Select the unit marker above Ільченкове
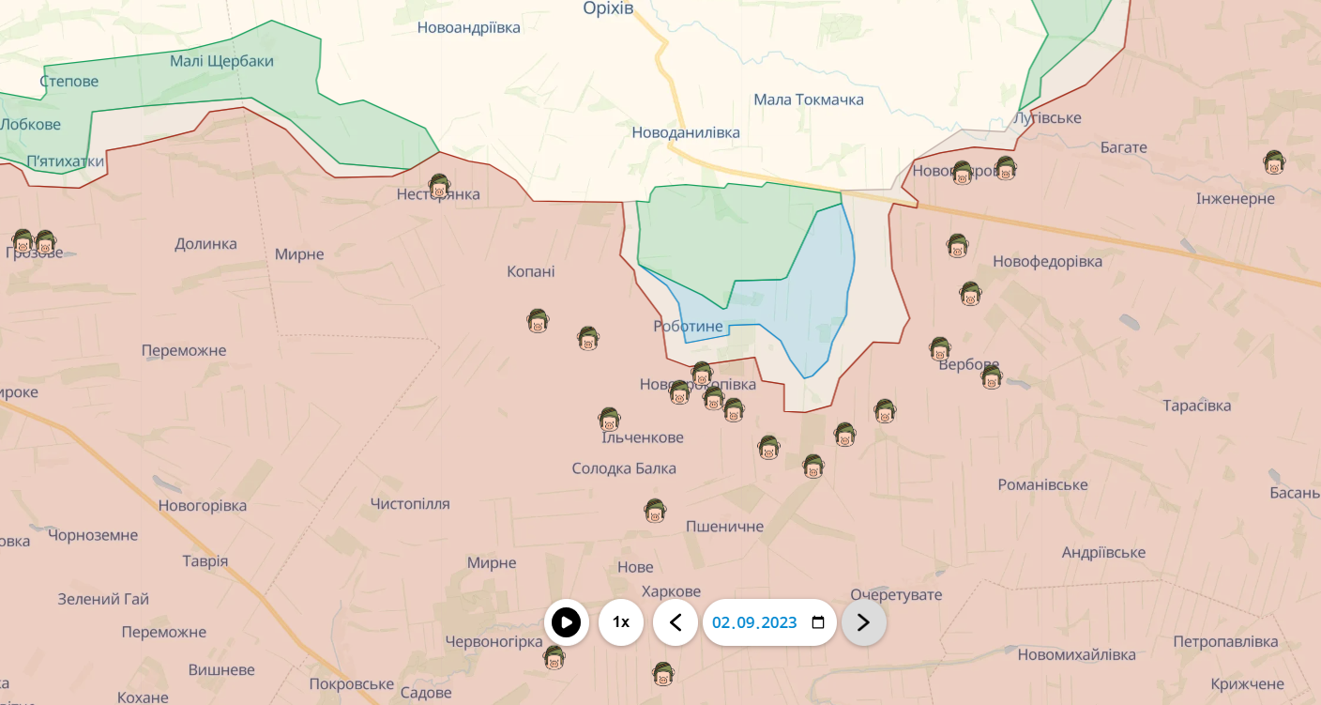 point(609,420)
